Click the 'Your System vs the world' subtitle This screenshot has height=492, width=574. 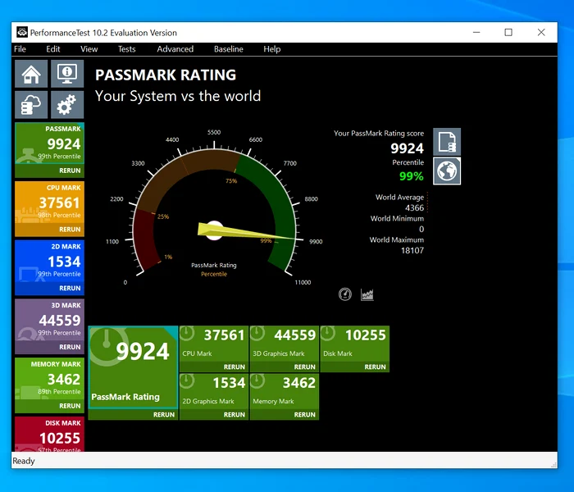coord(178,96)
